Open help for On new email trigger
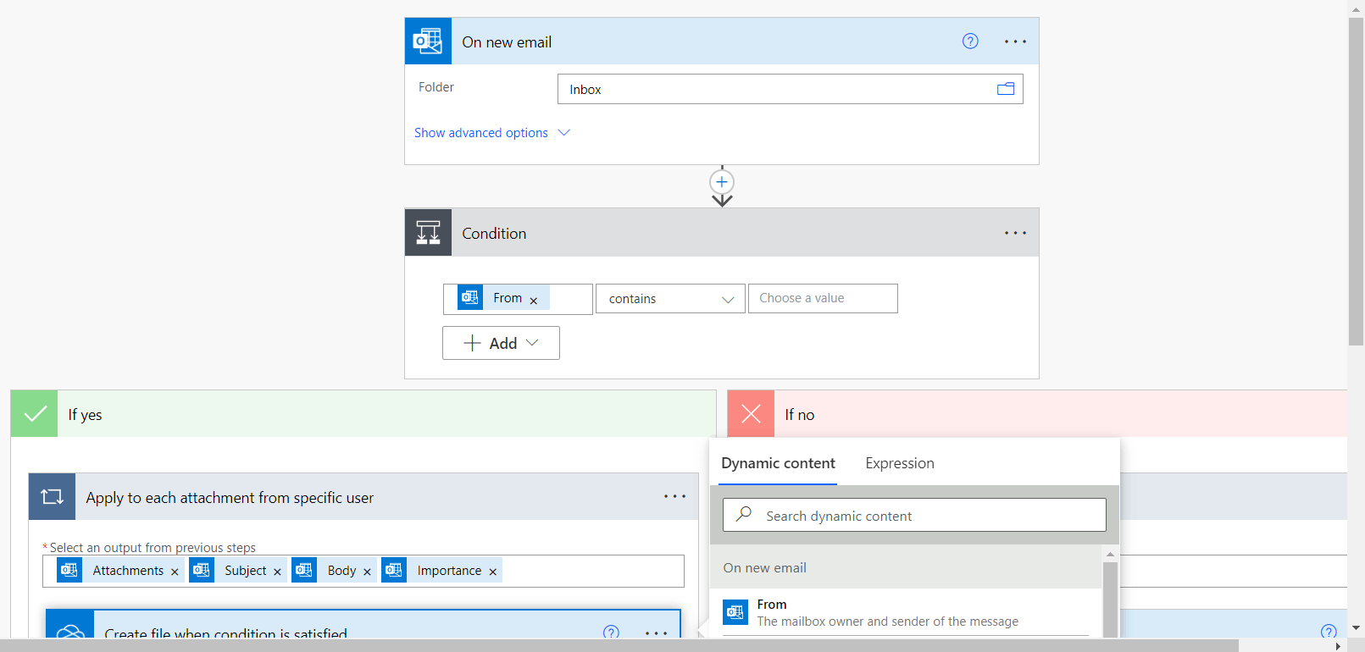 pyautogui.click(x=970, y=41)
